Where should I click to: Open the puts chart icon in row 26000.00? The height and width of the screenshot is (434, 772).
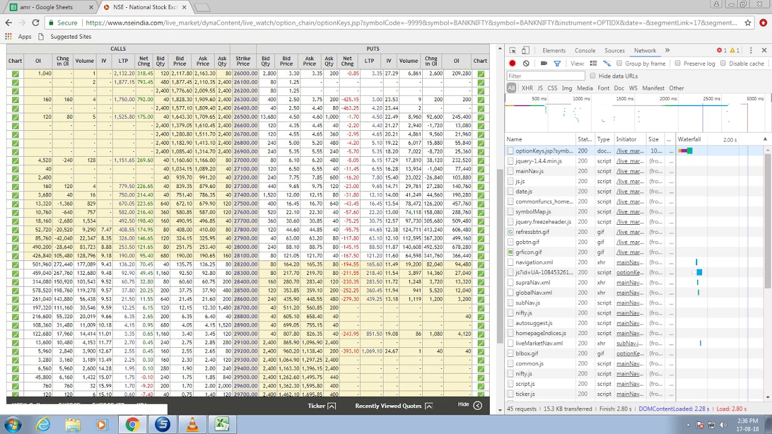point(481,74)
